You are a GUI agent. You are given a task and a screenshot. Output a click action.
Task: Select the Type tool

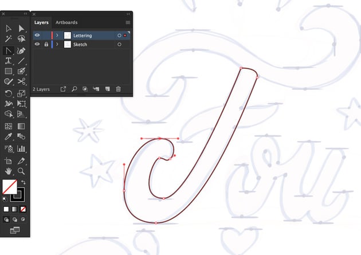(8, 61)
